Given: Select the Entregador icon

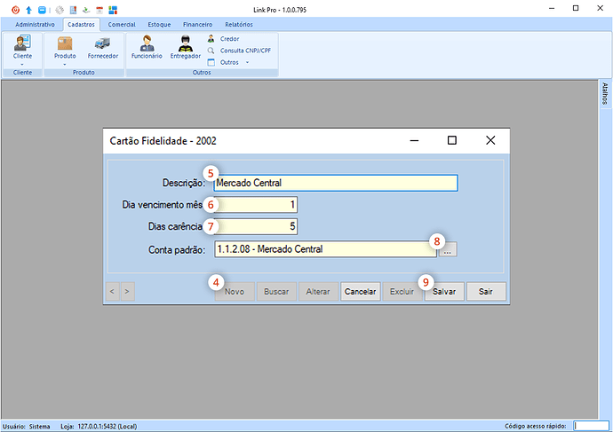Looking at the screenshot, I should click(186, 43).
